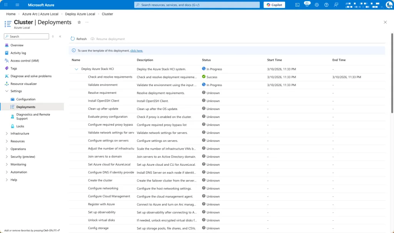Open the feedback icon in header
Screen dimensions: 394x233
pos(336,5)
